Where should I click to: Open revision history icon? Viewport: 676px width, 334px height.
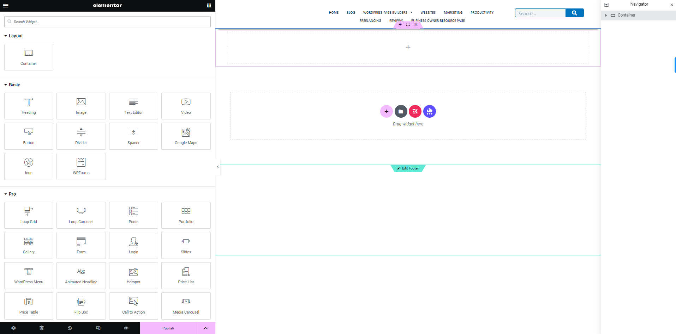coord(70,328)
